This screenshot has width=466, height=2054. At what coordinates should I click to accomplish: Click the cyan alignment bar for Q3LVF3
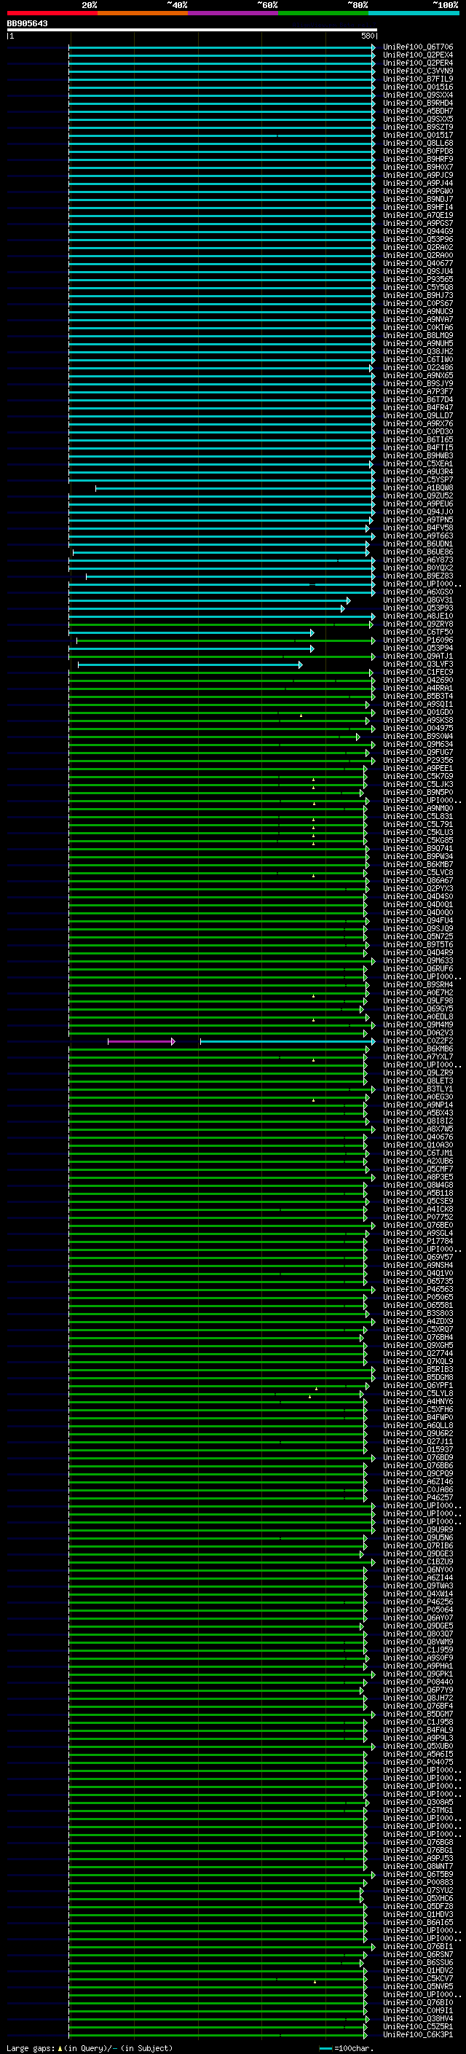click(189, 665)
